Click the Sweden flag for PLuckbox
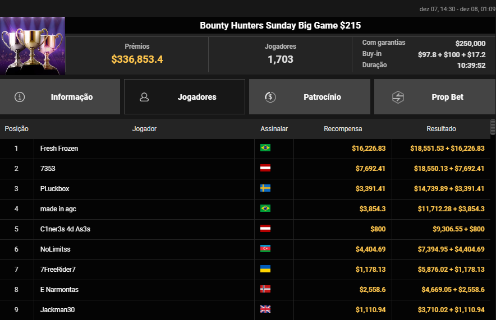The image size is (496, 320). coord(265,188)
